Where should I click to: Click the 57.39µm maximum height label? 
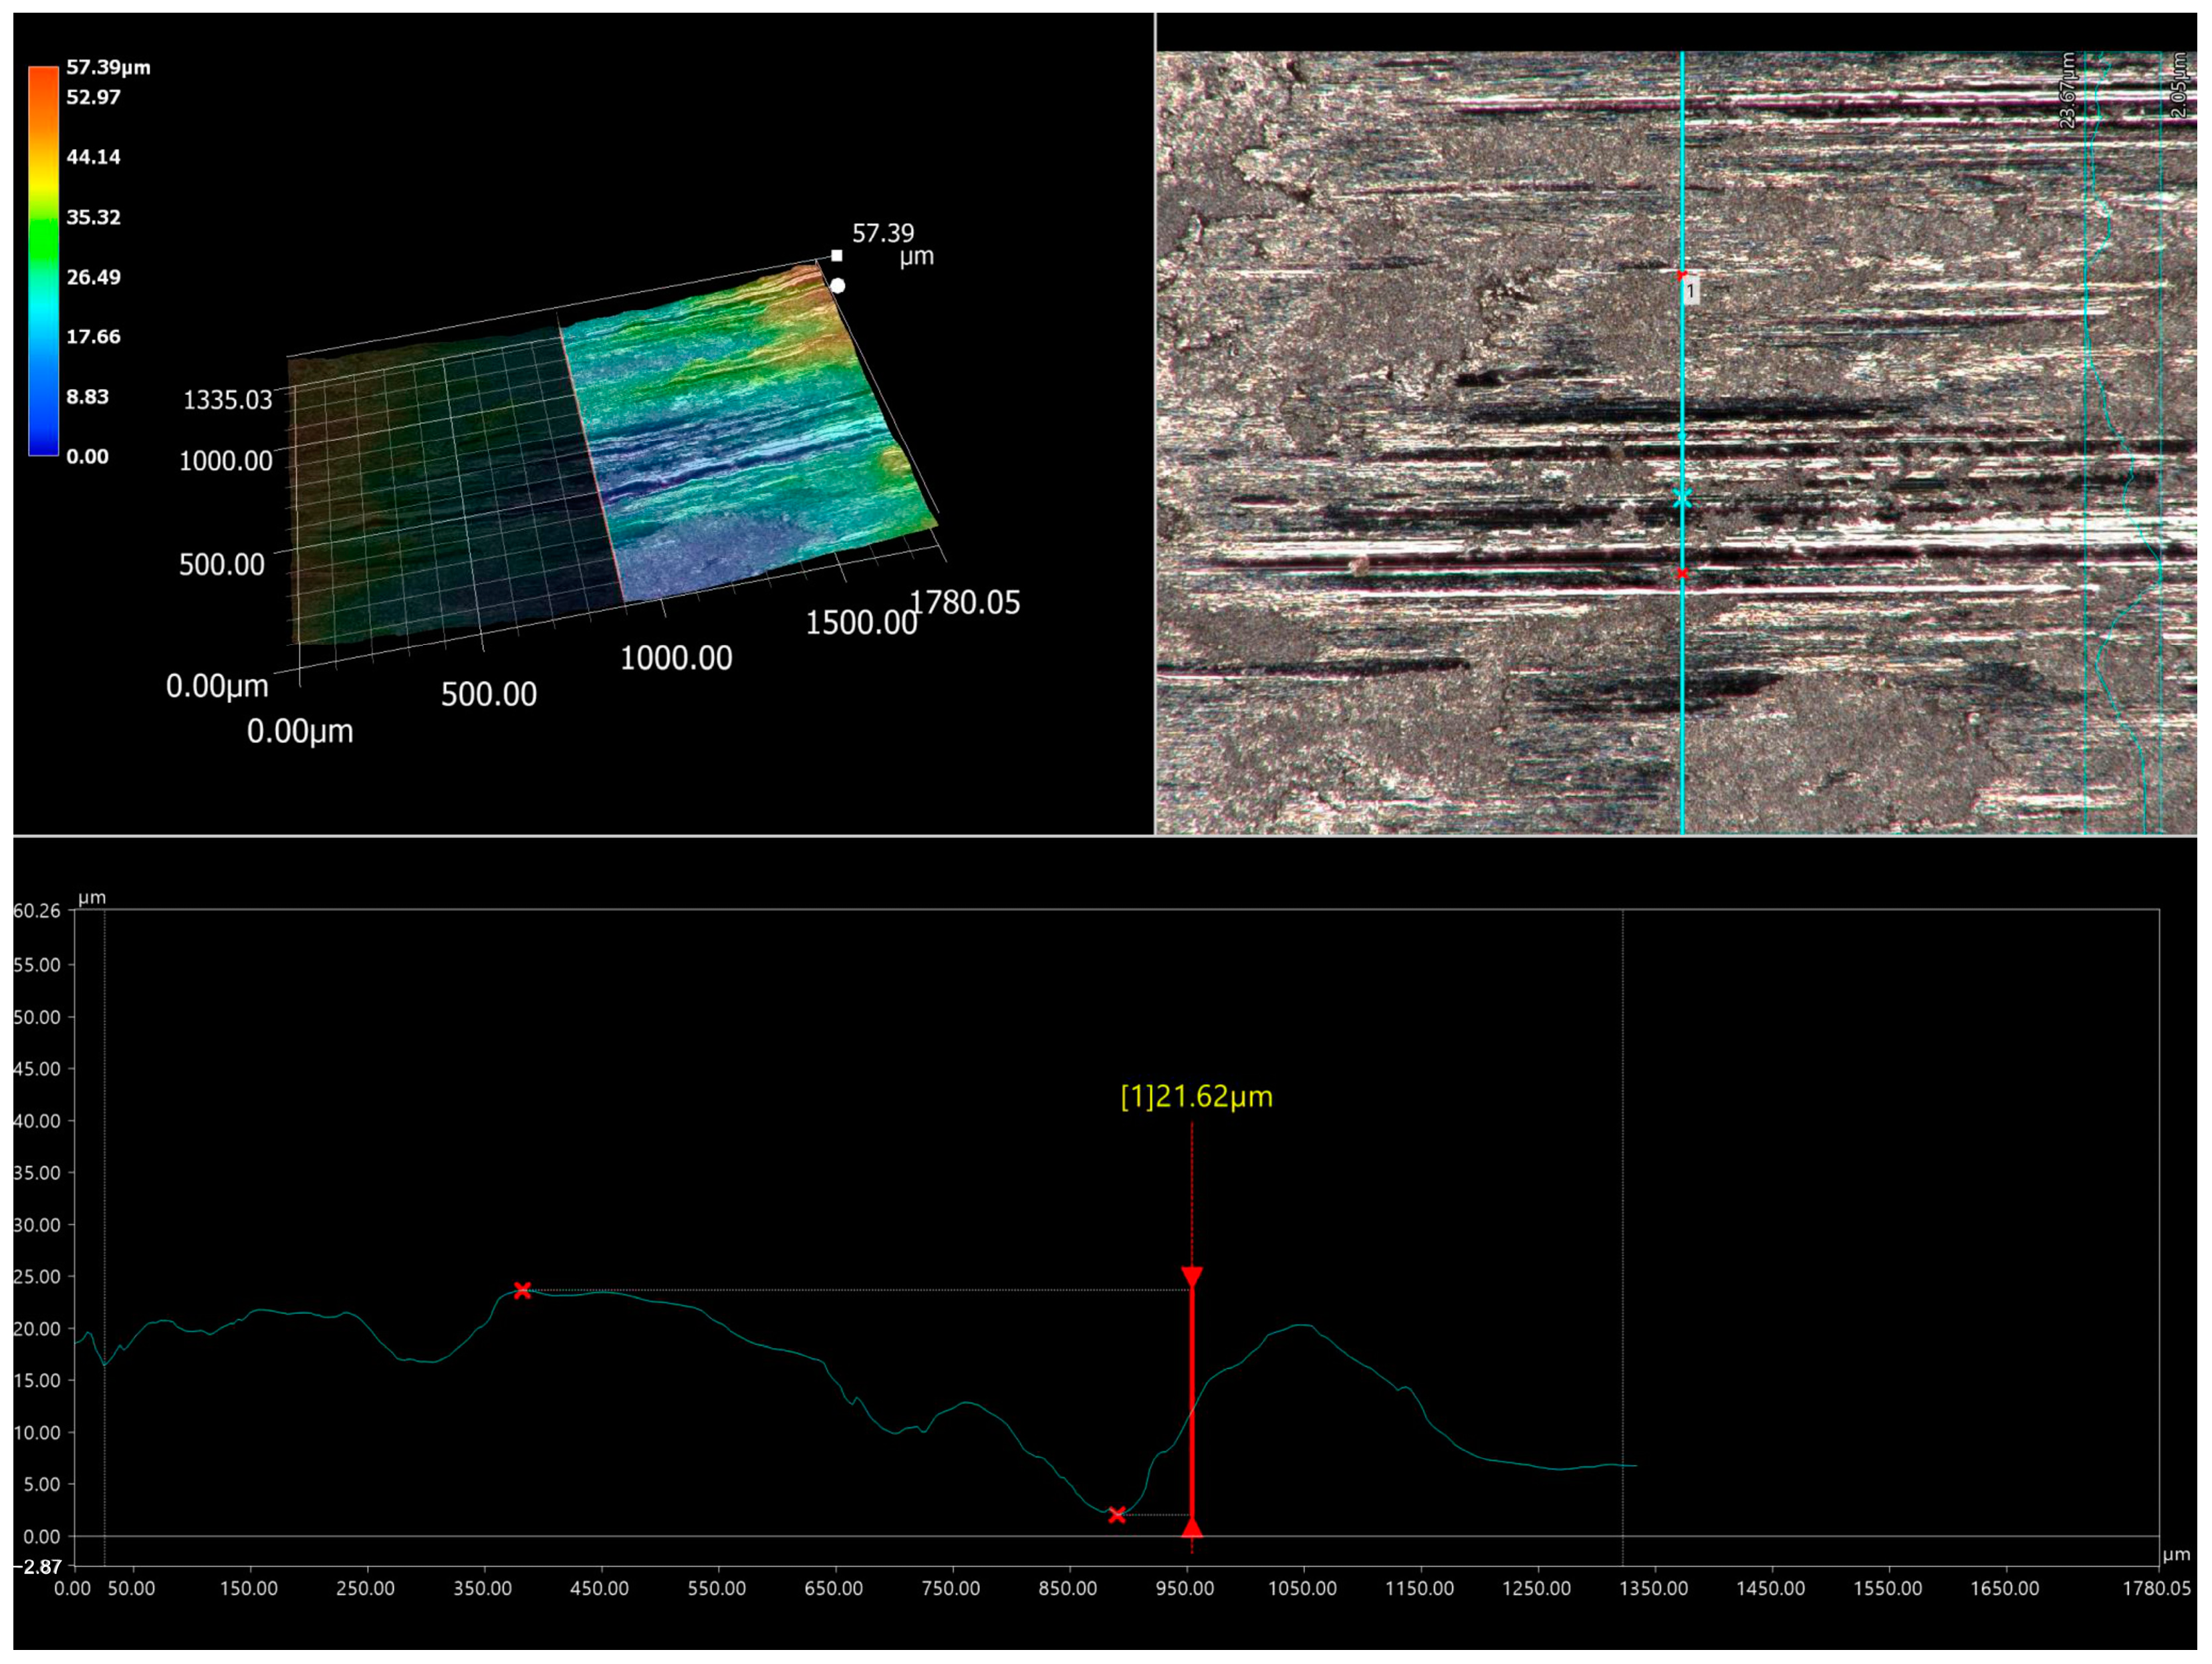pos(884,235)
